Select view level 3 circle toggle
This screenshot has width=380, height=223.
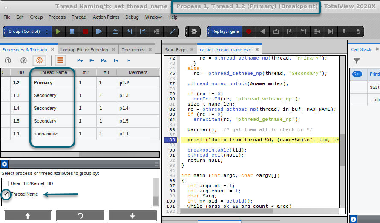[39, 60]
